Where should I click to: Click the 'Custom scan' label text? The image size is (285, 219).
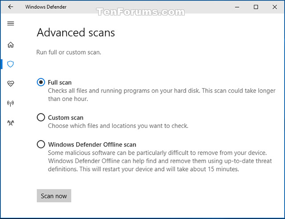pyautogui.click(x=65, y=118)
